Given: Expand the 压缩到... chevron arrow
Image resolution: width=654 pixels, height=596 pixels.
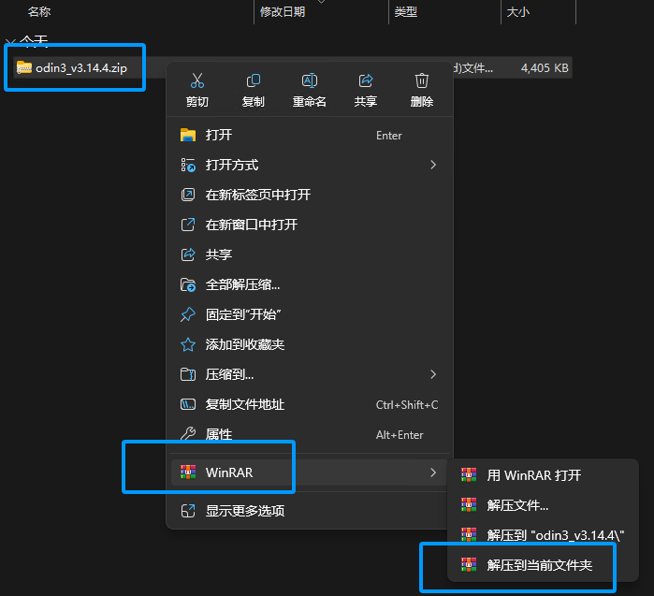Looking at the screenshot, I should pyautogui.click(x=433, y=374).
